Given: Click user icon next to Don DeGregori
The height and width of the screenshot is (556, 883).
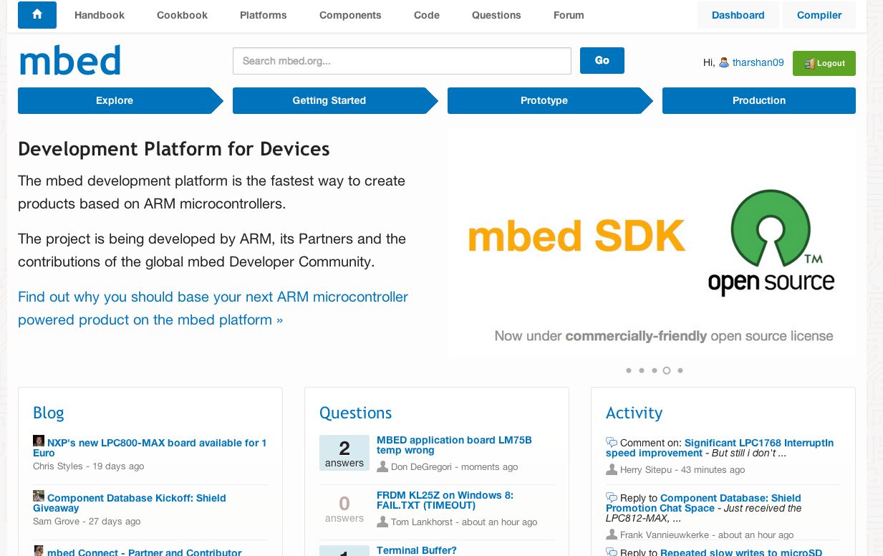Looking at the screenshot, I should click(382, 466).
